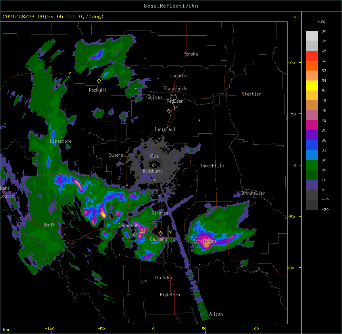Click the Sylvan label on the map
Image resolution: width=342 pixels, height=334 pixels.
pyautogui.click(x=155, y=97)
